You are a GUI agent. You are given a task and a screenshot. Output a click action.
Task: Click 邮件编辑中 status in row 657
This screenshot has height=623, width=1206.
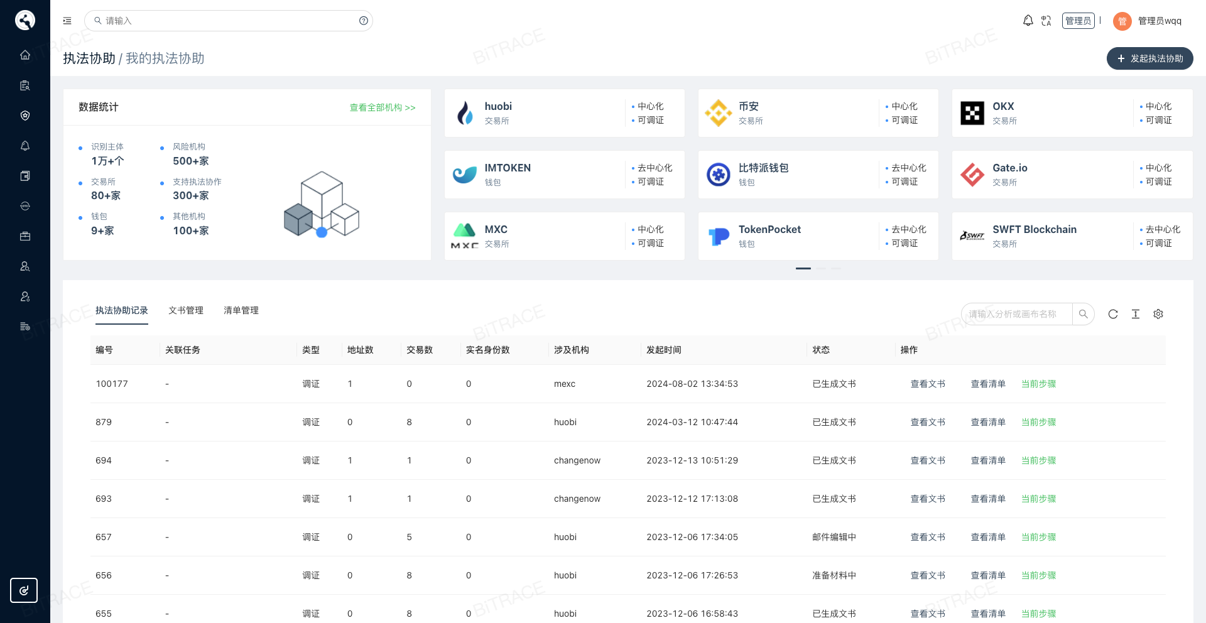pyautogui.click(x=834, y=537)
